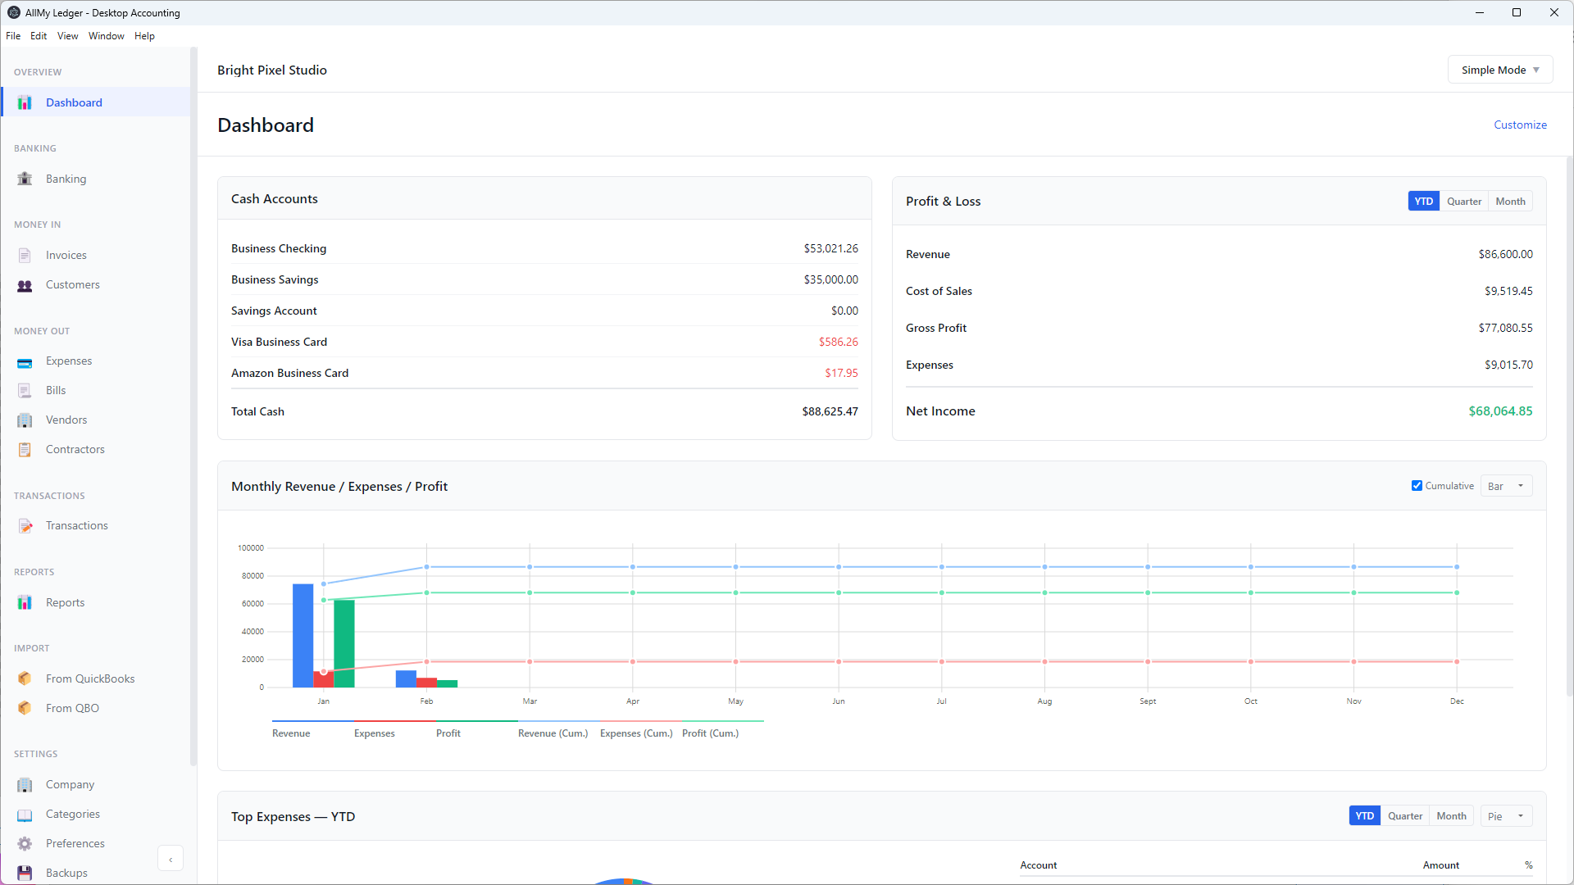Click the Expenses card icon
Screen dimensions: 1574x885
click(x=25, y=361)
